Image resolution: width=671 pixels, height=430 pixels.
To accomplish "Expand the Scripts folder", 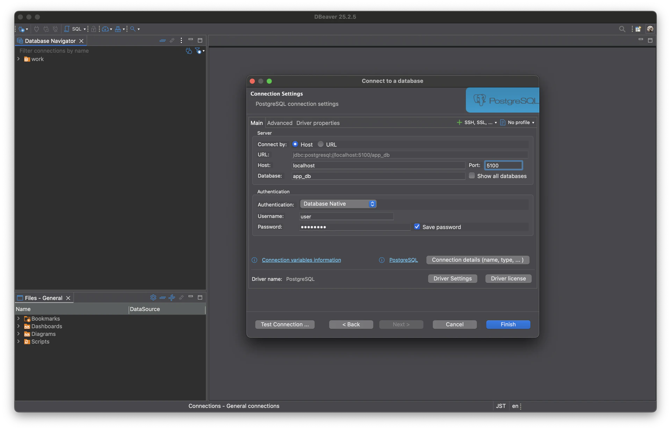I will (19, 342).
